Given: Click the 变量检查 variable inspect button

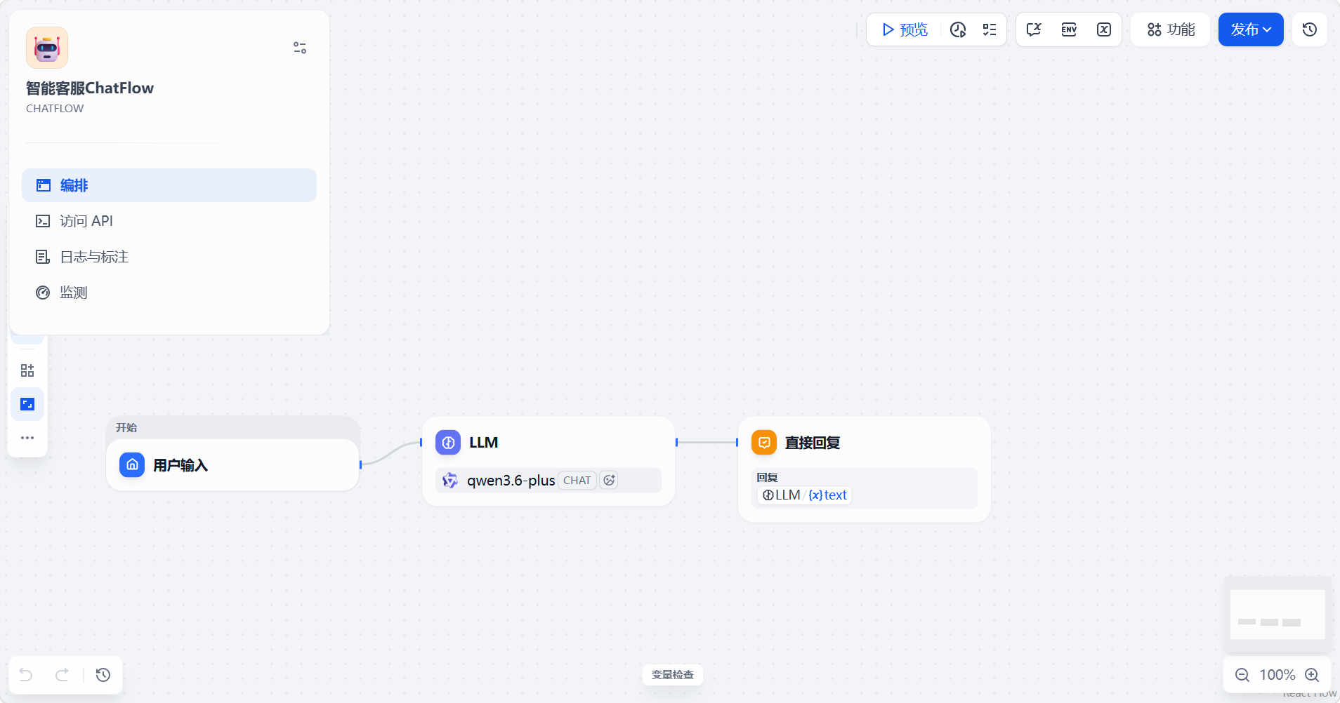Looking at the screenshot, I should [673, 675].
